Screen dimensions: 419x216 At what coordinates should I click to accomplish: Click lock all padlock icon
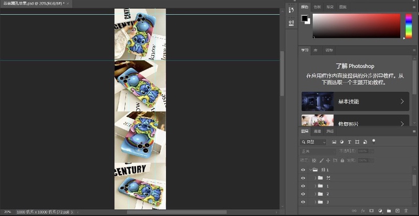(x=343, y=160)
